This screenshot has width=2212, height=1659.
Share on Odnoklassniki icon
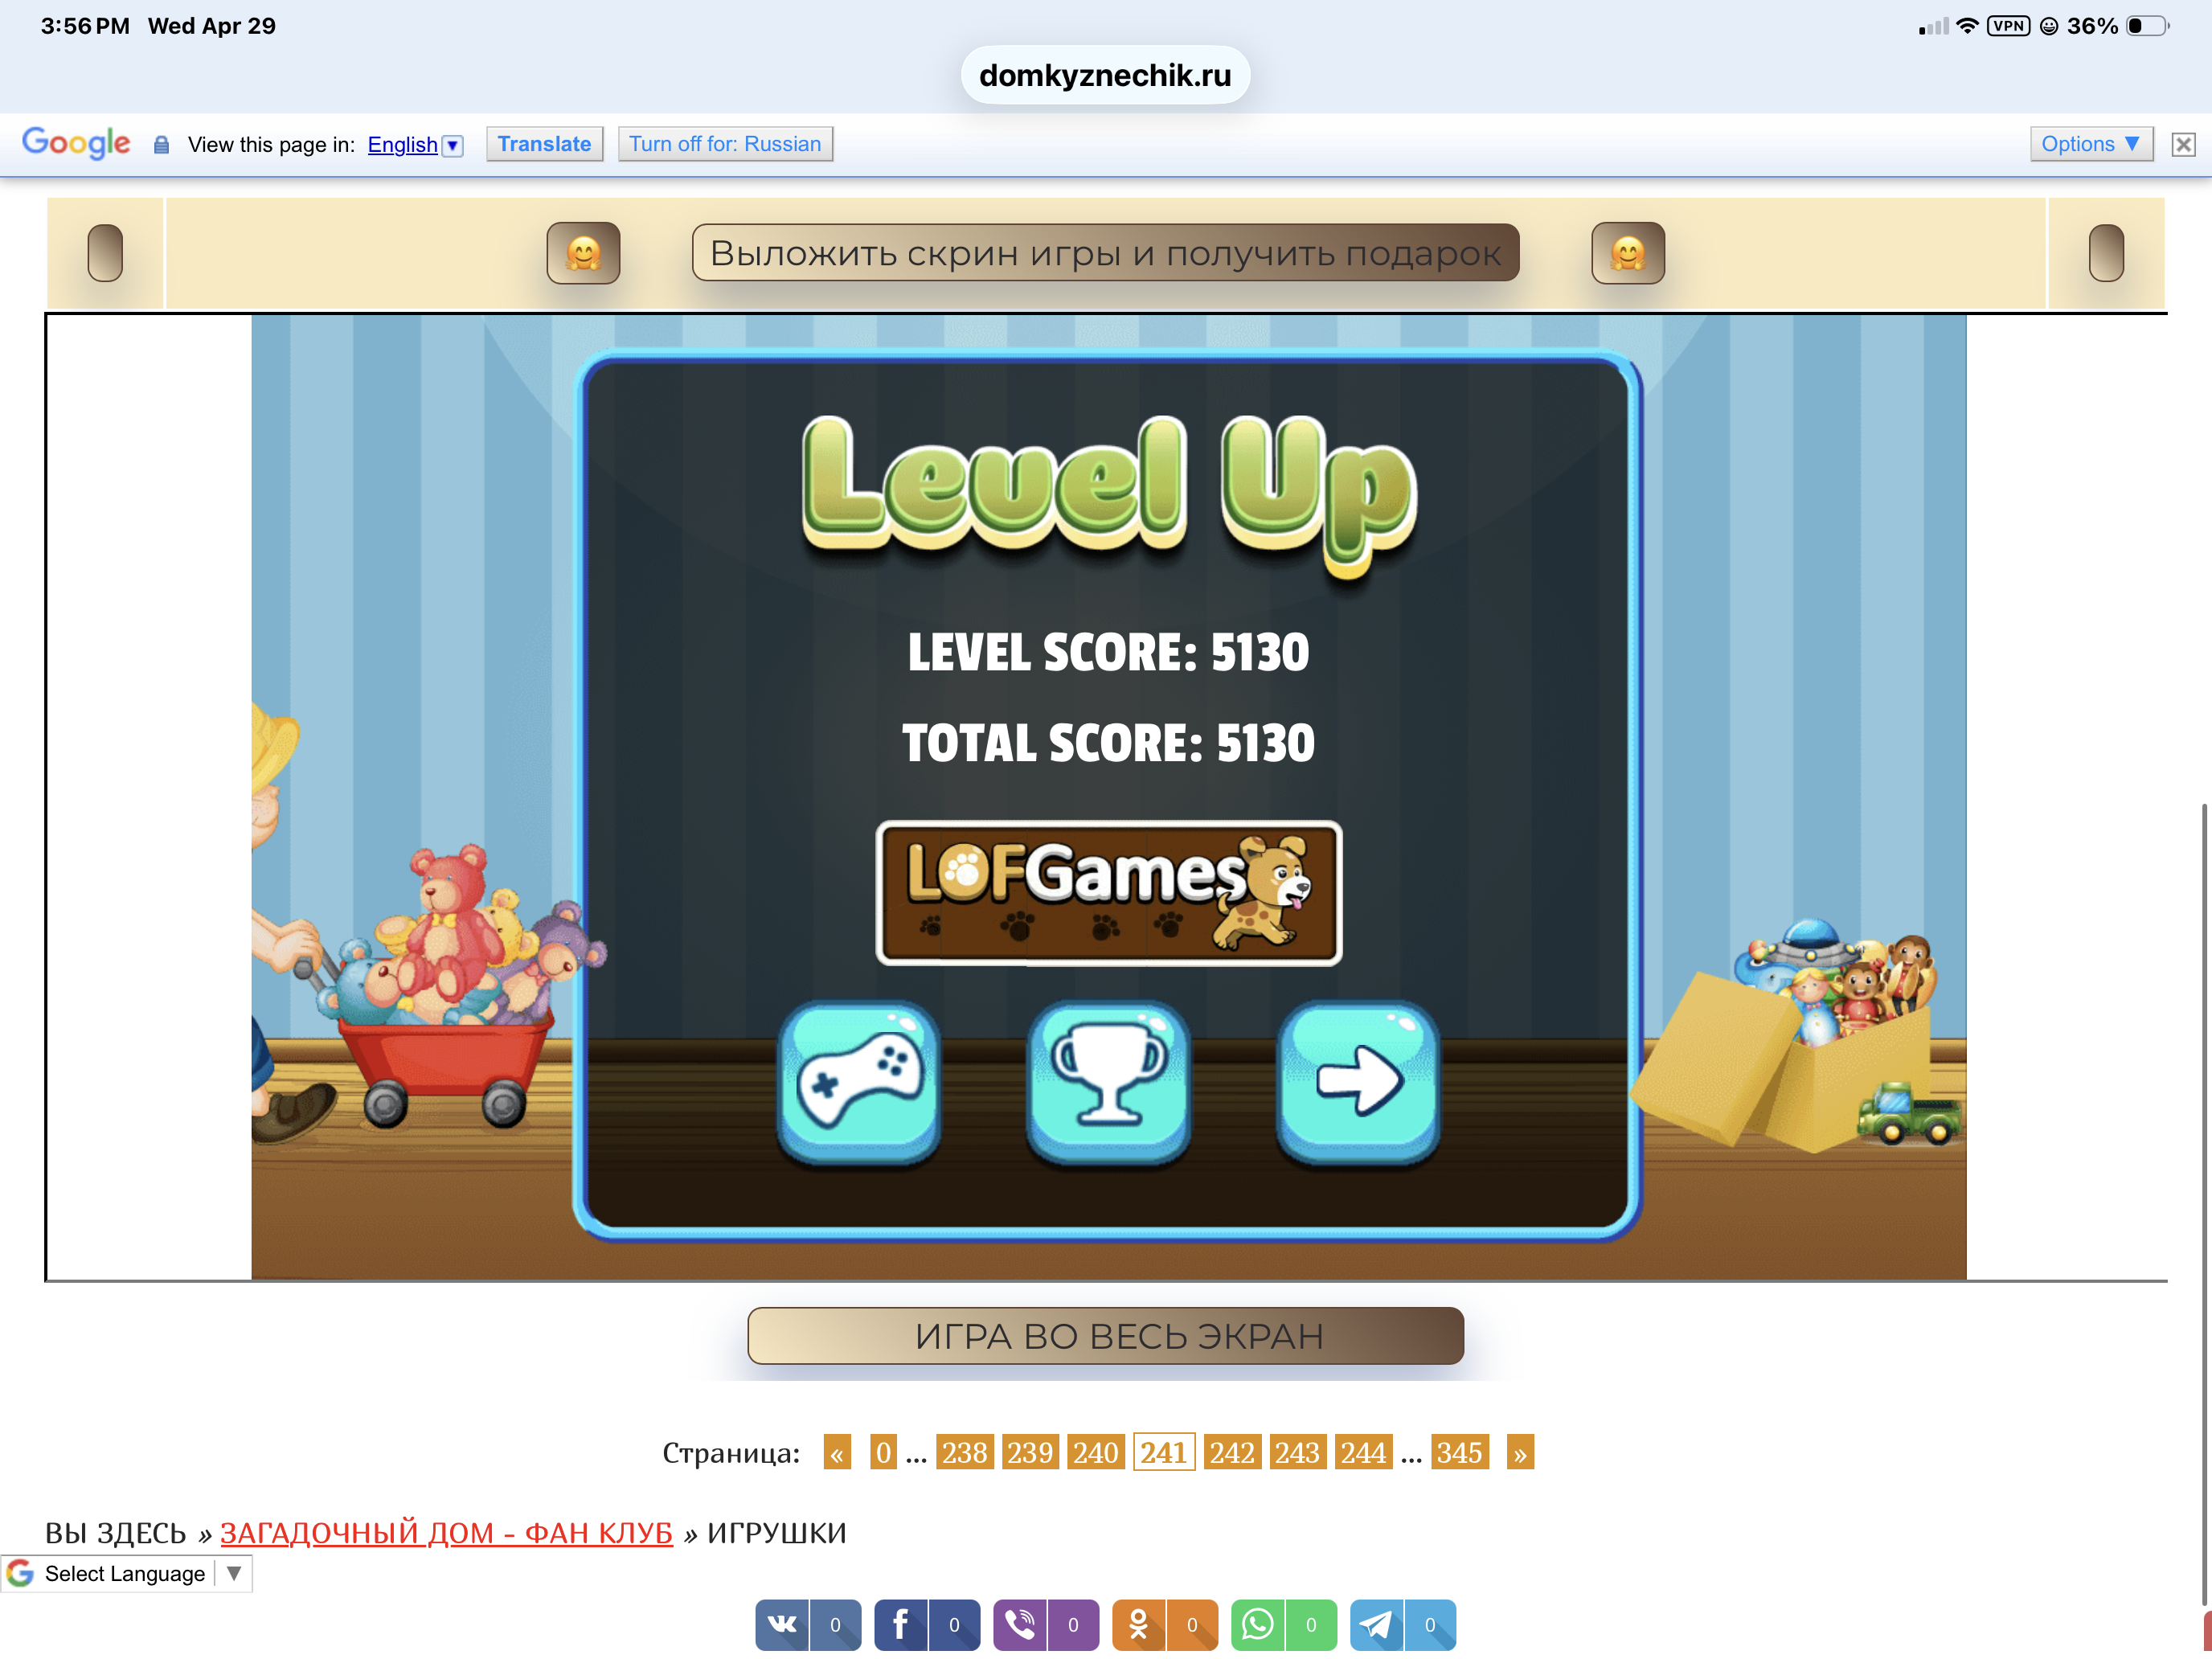pyautogui.click(x=1139, y=1625)
